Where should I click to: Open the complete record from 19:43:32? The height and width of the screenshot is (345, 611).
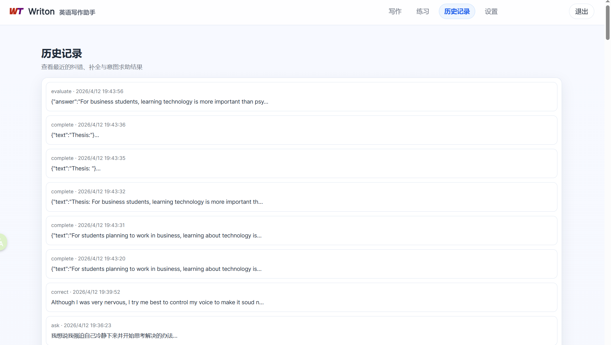pyautogui.click(x=301, y=197)
